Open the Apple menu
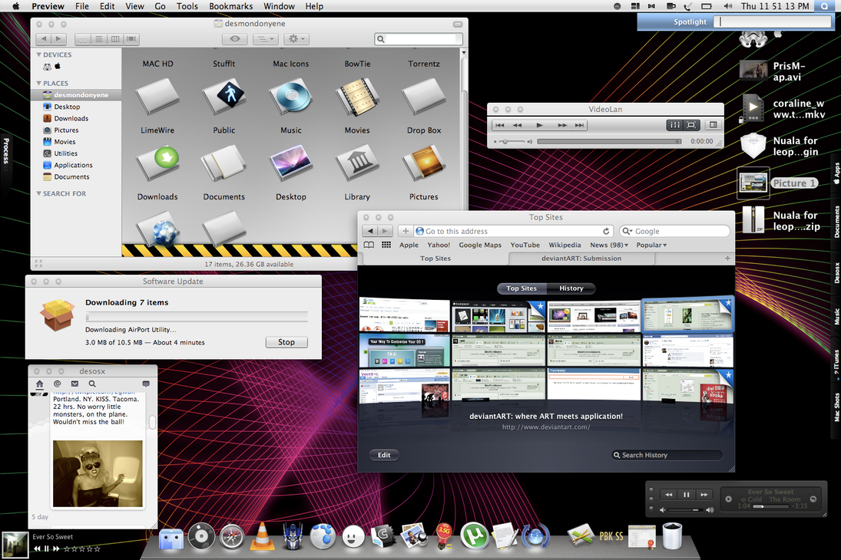Screen dimensions: 841x560 pyautogui.click(x=15, y=6)
